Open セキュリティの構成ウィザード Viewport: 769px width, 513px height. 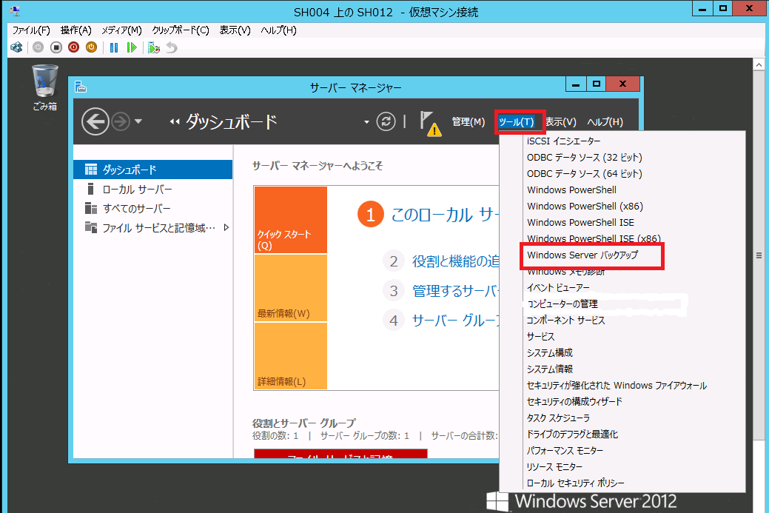click(574, 402)
